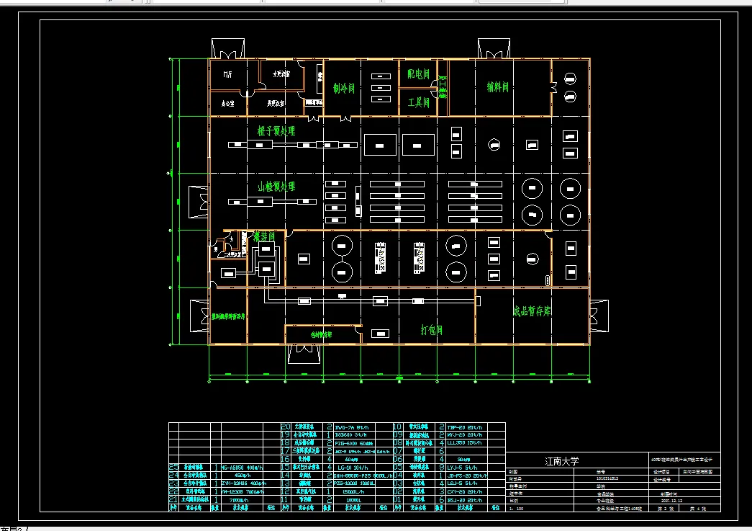Click the 15000L/h specification in row 12

[353, 491]
